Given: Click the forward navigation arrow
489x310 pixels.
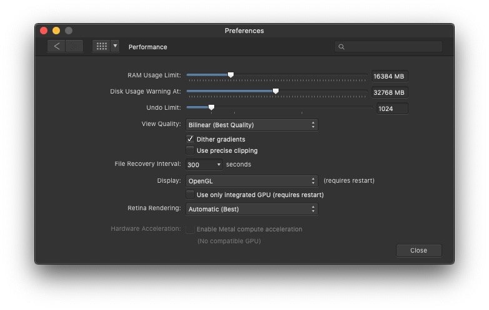Looking at the screenshot, I should click(74, 46).
